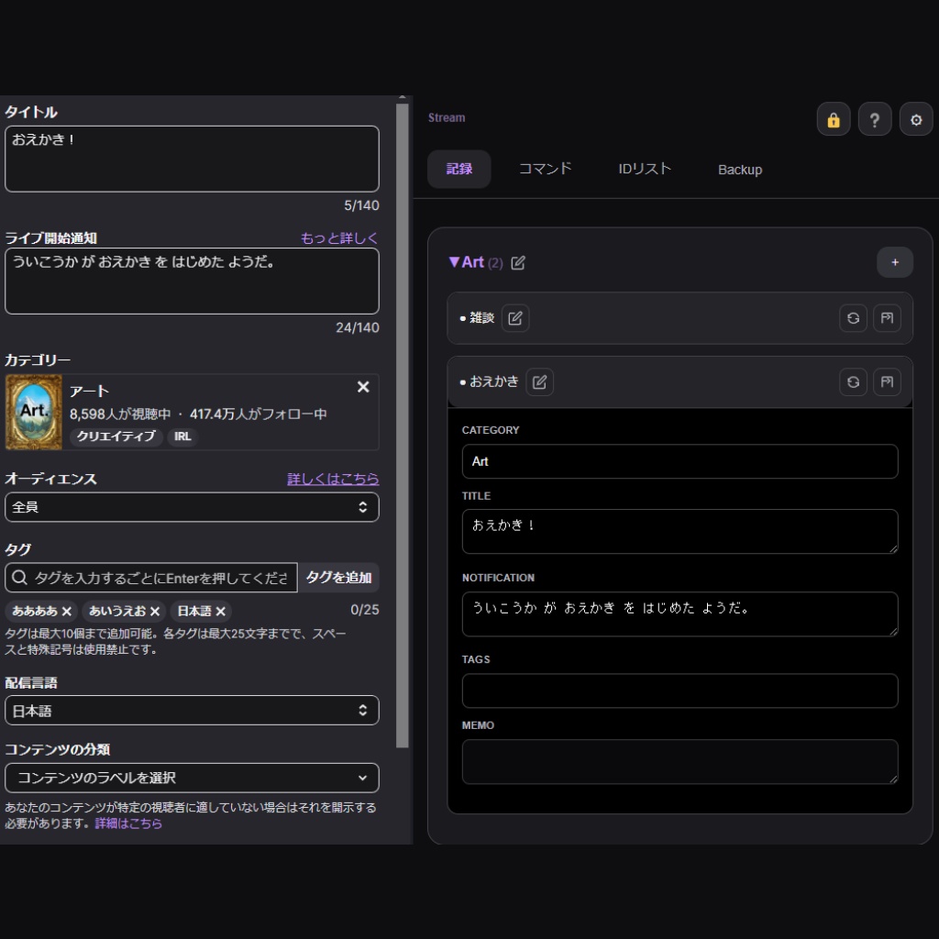The image size is (939, 939).
Task: Open the 詳しくはこちら link
Action: click(333, 478)
